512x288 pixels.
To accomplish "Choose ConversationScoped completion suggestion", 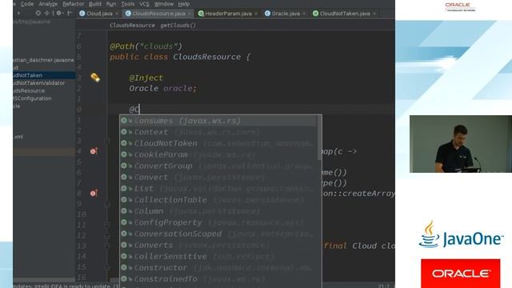I will pyautogui.click(x=218, y=234).
